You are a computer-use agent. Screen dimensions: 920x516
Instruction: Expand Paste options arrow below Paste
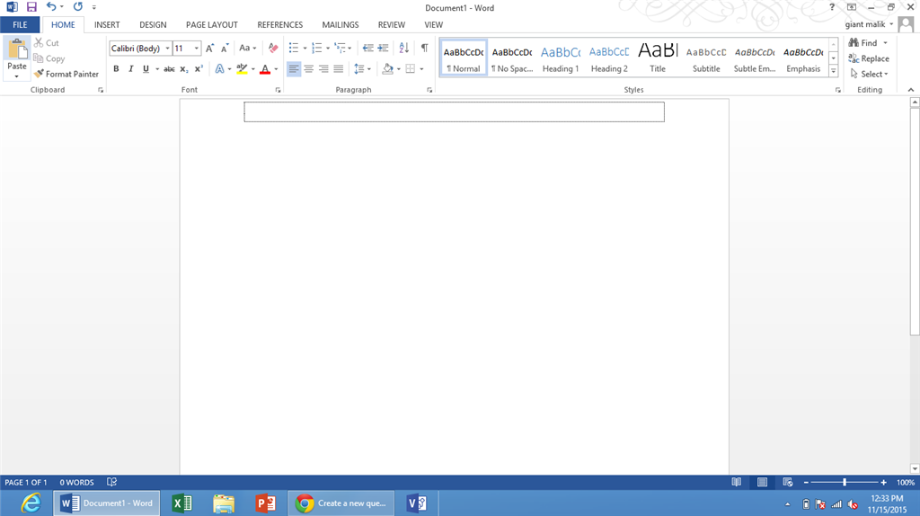click(x=17, y=77)
